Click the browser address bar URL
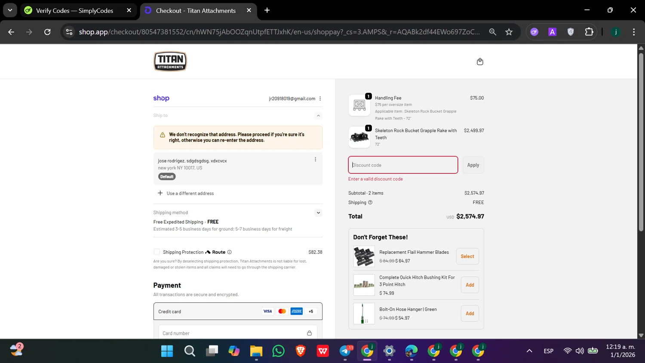 (x=279, y=32)
